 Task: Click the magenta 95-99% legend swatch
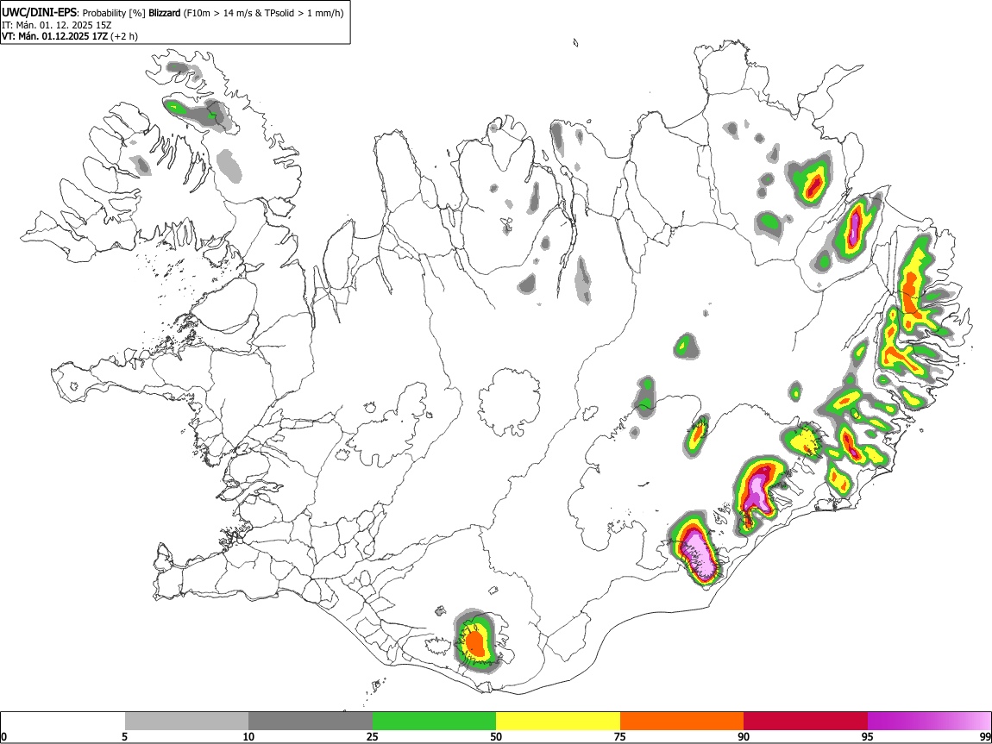929,722
